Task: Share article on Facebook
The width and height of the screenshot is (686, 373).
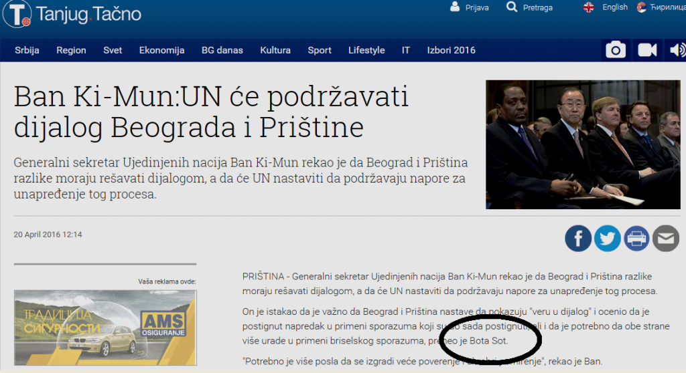Action: coord(578,239)
